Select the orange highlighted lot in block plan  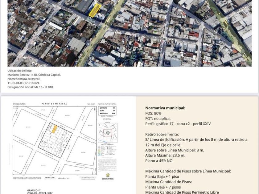[x=54, y=129]
